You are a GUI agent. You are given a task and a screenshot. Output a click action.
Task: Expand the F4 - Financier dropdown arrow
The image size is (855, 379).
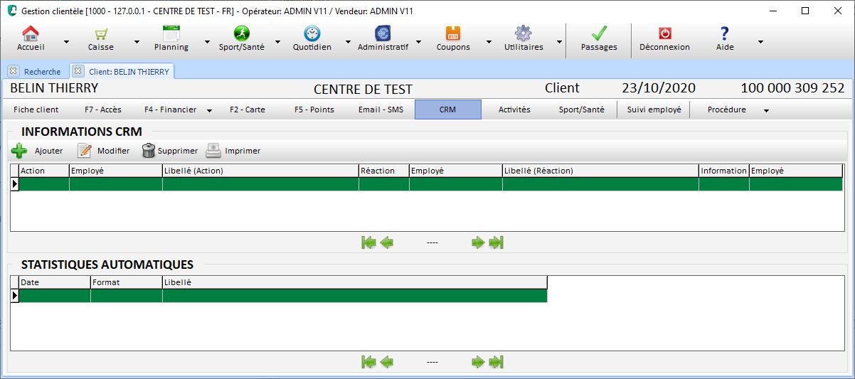coord(210,110)
